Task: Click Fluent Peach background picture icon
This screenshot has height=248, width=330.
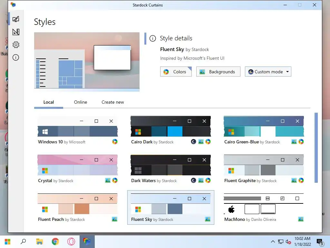Action: [x=114, y=219]
